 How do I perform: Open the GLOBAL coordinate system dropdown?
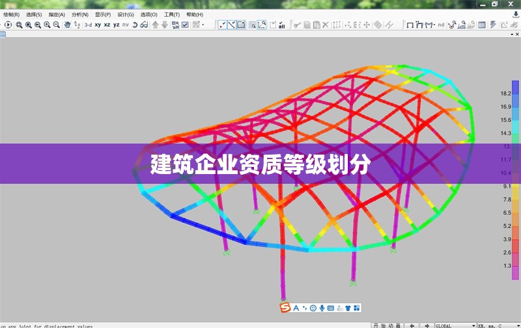coord(455,325)
